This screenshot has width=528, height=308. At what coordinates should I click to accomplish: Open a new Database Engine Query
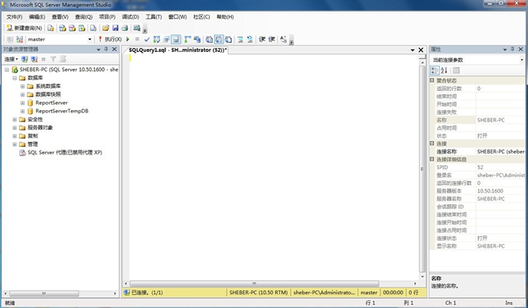(x=51, y=28)
